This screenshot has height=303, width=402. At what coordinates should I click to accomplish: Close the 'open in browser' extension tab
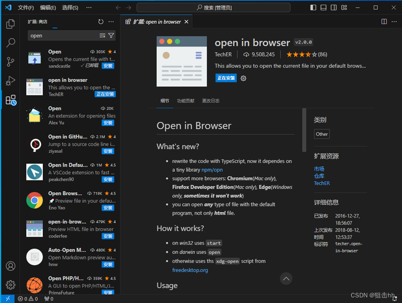(186, 22)
